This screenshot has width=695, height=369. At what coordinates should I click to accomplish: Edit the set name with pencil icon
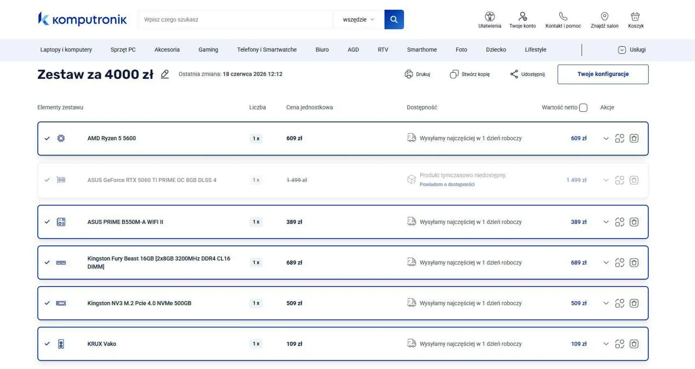point(165,74)
